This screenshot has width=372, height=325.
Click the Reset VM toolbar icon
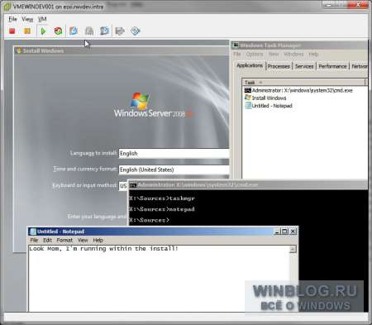(58, 31)
